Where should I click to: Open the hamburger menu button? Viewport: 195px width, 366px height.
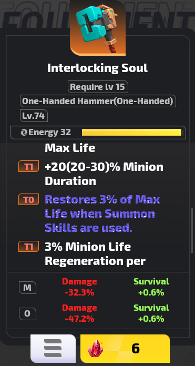point(53,348)
